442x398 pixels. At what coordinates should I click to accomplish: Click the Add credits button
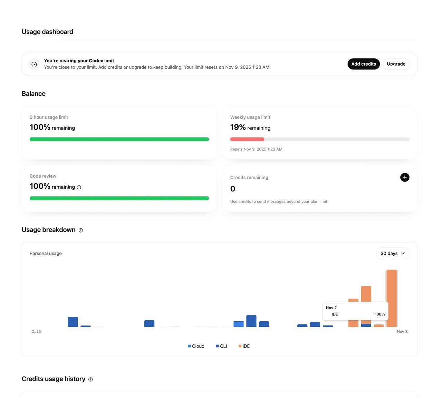[364, 64]
